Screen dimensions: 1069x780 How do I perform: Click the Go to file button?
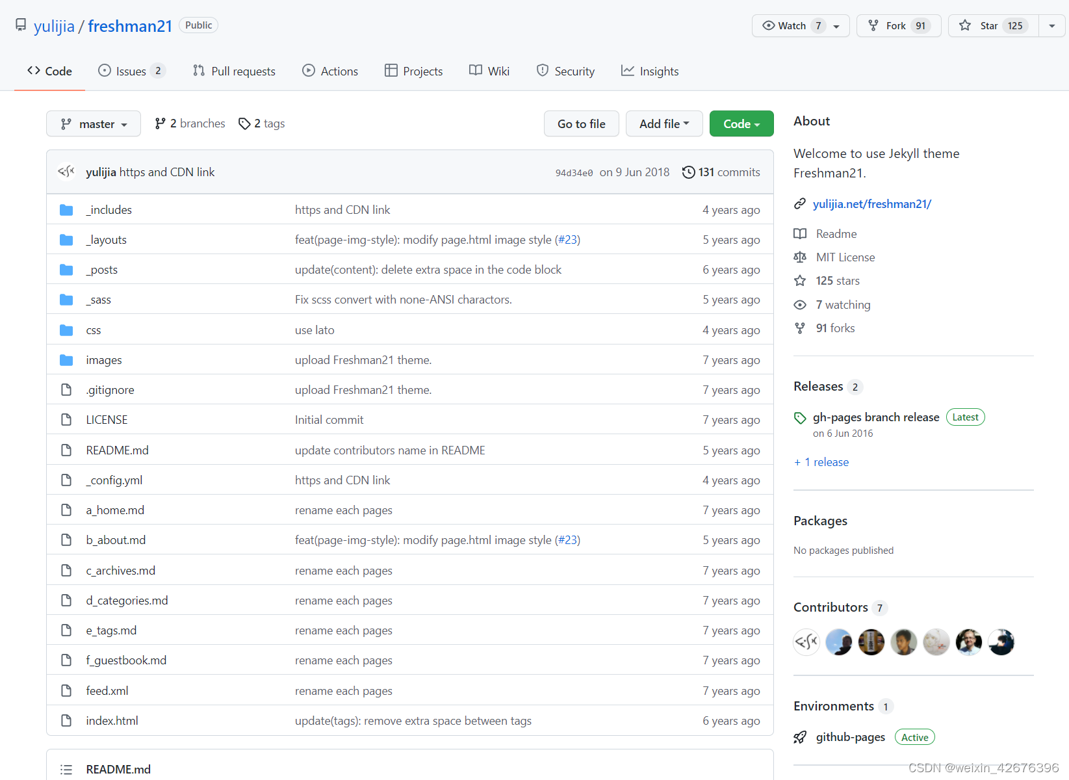click(x=582, y=123)
